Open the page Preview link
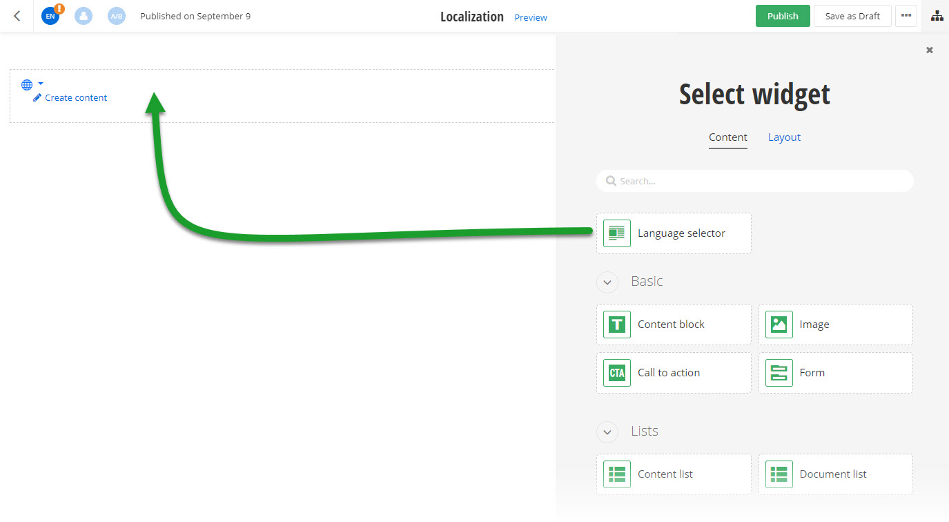The height and width of the screenshot is (522, 949). point(530,17)
